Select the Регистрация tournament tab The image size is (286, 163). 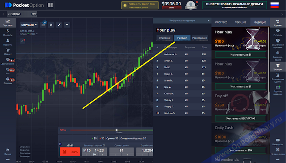[200, 38]
